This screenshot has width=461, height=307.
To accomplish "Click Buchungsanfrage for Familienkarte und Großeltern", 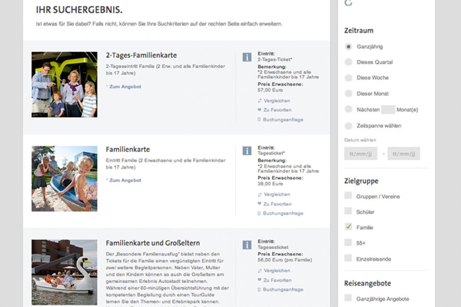I will click(283, 290).
